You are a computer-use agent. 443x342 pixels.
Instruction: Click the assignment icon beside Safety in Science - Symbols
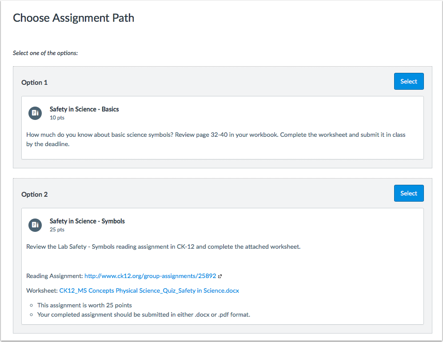[35, 225]
